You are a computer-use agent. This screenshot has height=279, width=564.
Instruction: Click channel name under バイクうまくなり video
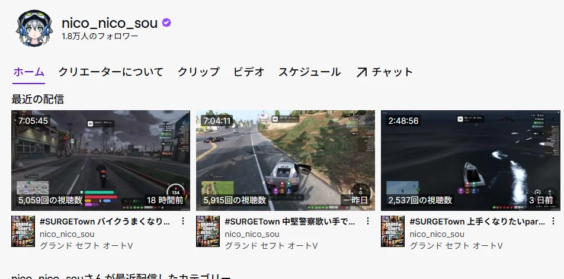click(x=68, y=234)
